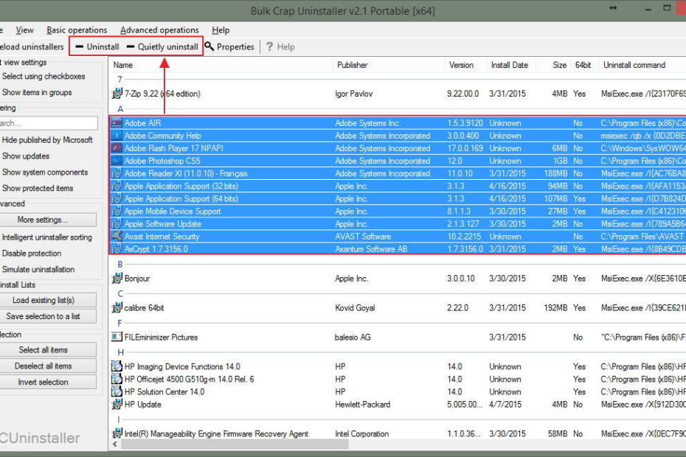
Task: Click the Adobe Community Help icon
Action: click(117, 136)
